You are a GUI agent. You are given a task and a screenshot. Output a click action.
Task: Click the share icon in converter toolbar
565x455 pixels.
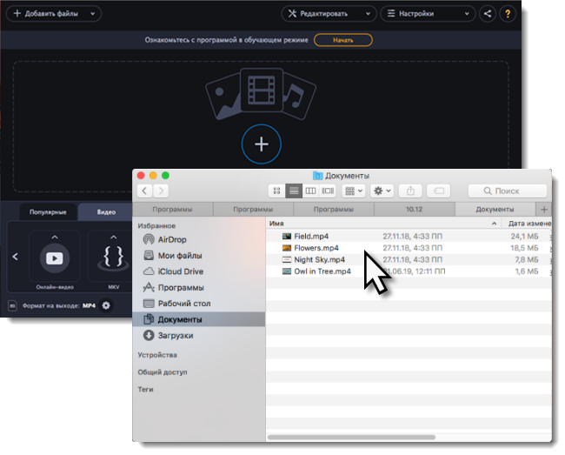[x=487, y=14]
